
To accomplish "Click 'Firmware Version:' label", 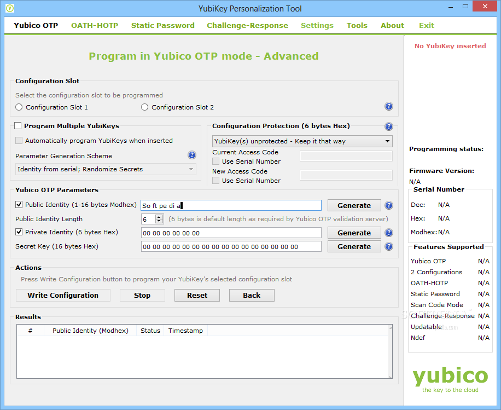I will [441, 171].
